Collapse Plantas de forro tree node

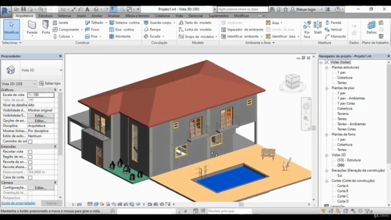click(x=327, y=134)
